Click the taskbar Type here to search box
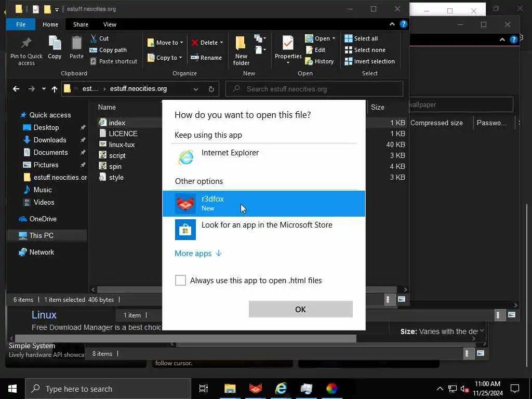This screenshot has width=532, height=399. [108, 389]
